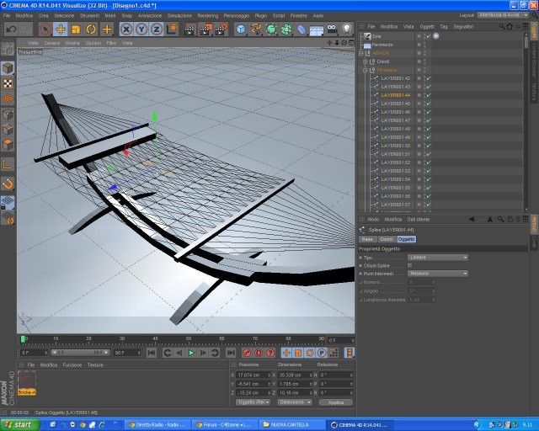Toggle X axis lock icon
Screen dimensions: 539x431
(126, 29)
